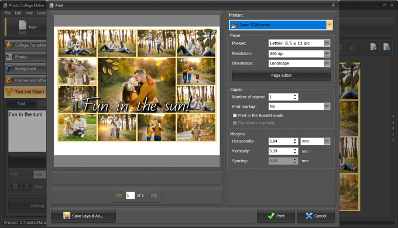Screen dimensions: 398x228
Task: Click the Number of copies field
Action: [281, 97]
